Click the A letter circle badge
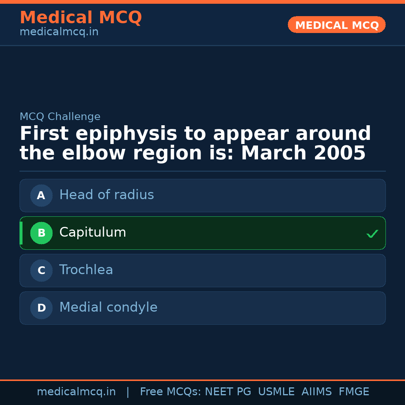This screenshot has height=405, width=405. 41,195
